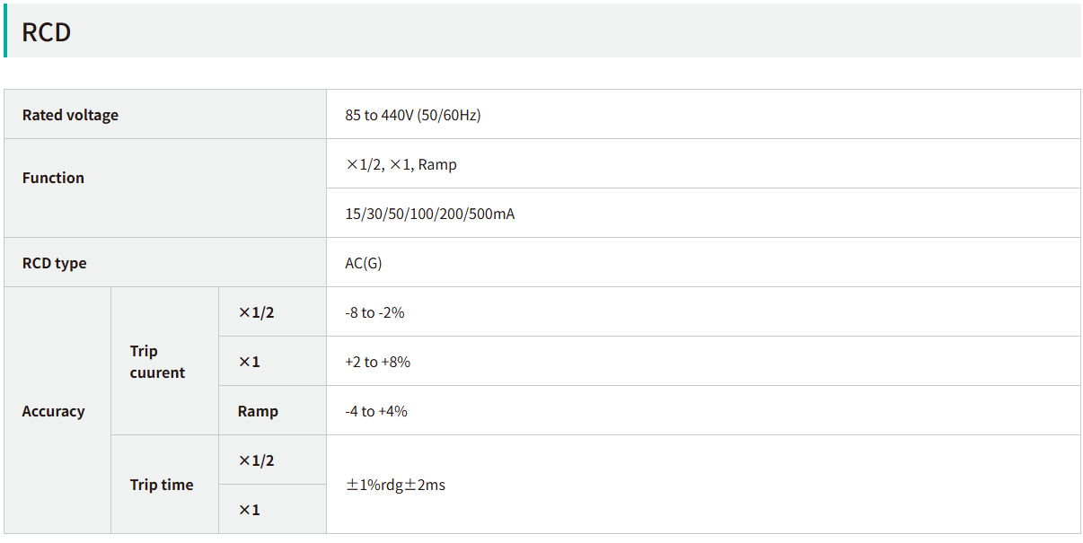The image size is (1083, 543).
Task: Select the Accuracy row label
Action: pyautogui.click(x=53, y=411)
